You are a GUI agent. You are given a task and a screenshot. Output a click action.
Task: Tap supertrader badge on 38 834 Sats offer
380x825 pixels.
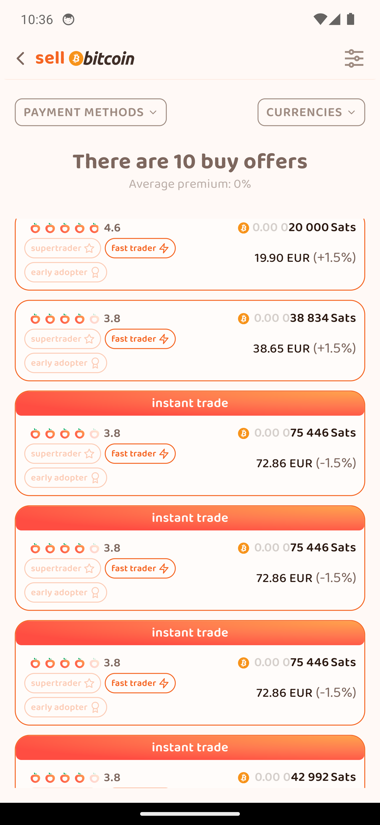pos(63,339)
